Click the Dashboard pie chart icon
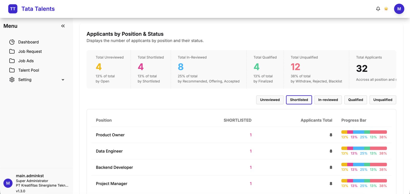This screenshot has height=194, width=410. pos(12,42)
